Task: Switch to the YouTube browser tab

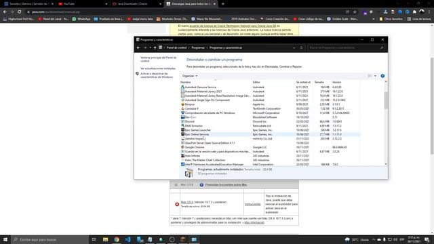Action: tap(82, 4)
